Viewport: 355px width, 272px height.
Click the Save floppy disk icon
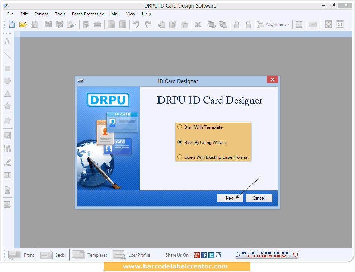tap(48, 24)
